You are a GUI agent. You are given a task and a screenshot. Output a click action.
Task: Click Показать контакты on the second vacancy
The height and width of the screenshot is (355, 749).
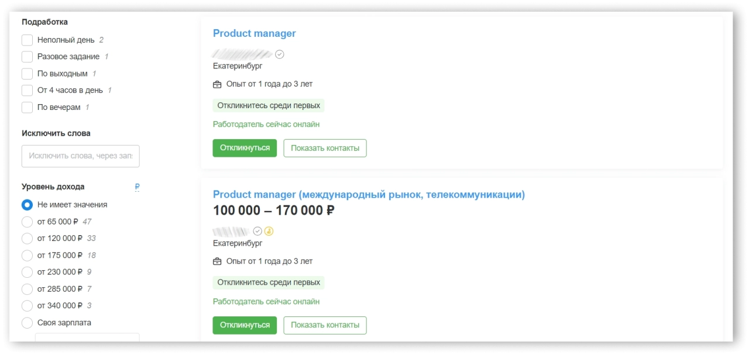325,325
